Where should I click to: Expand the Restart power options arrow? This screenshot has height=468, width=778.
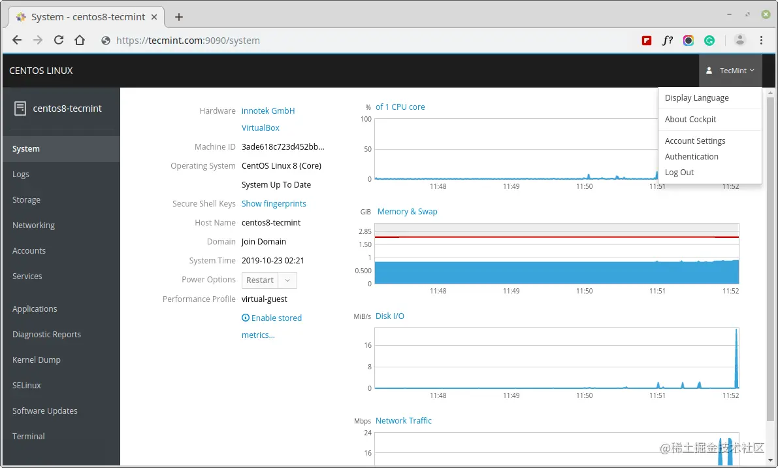click(x=287, y=280)
